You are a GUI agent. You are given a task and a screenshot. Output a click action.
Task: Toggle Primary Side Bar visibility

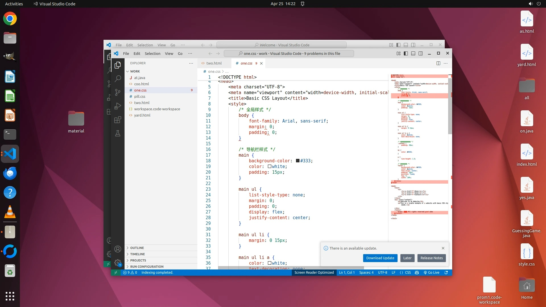pos(406,53)
